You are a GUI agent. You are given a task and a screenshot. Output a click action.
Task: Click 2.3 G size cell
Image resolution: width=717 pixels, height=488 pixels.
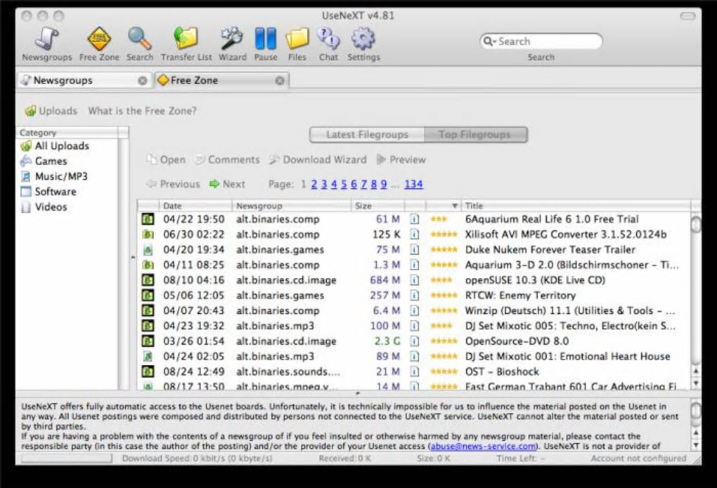tap(387, 341)
